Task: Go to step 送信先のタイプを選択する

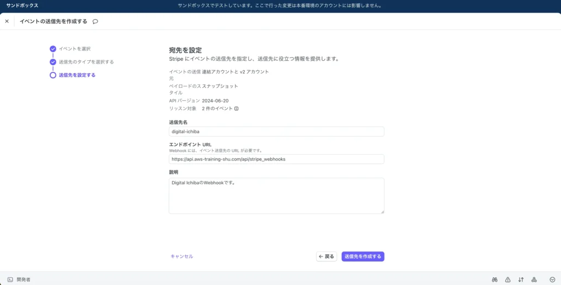Action: coord(86,62)
